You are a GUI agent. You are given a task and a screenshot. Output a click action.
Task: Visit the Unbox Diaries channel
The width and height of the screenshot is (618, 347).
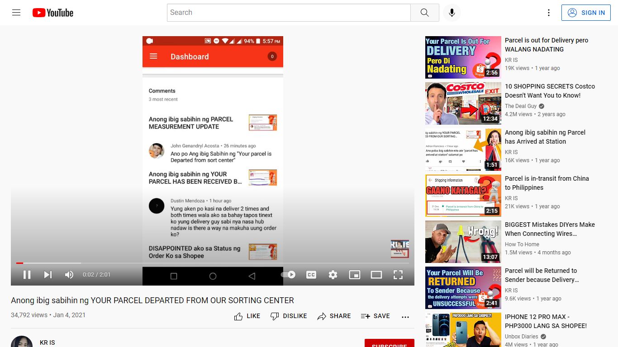[x=522, y=337]
